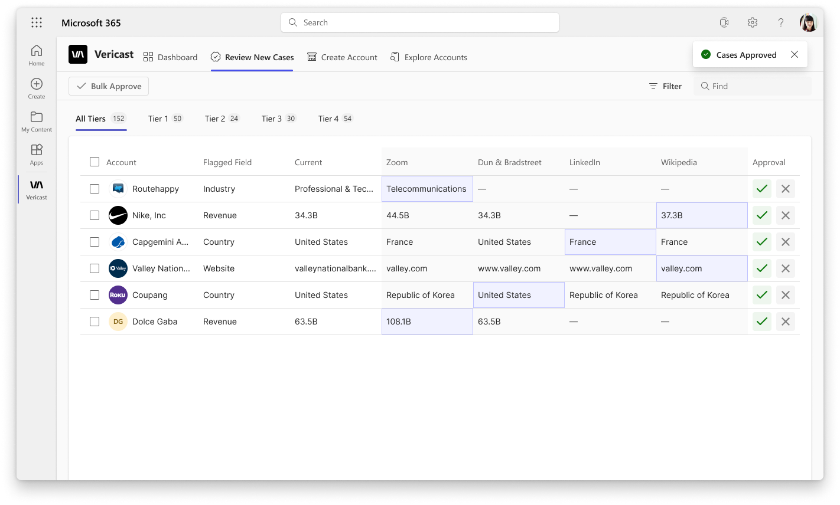The image size is (840, 505).
Task: Filter to Tier 2 cases
Action: [222, 119]
